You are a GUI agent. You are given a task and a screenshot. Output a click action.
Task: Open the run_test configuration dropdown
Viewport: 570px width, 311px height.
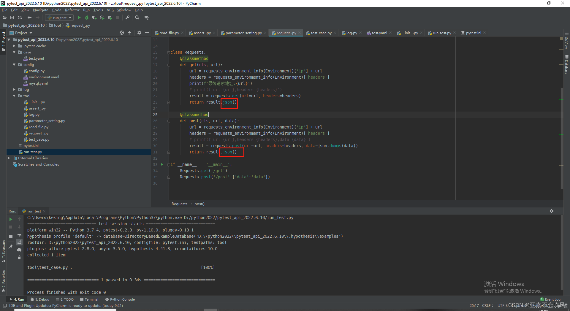[60, 18]
